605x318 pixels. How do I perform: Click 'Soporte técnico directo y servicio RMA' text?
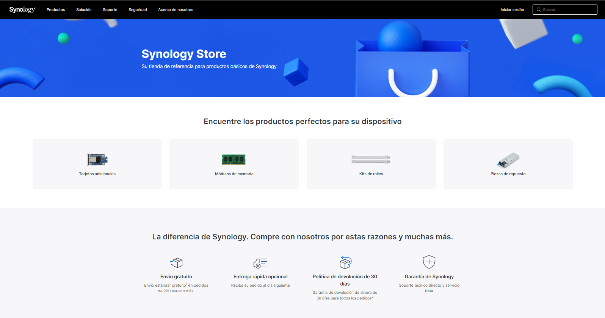click(429, 288)
